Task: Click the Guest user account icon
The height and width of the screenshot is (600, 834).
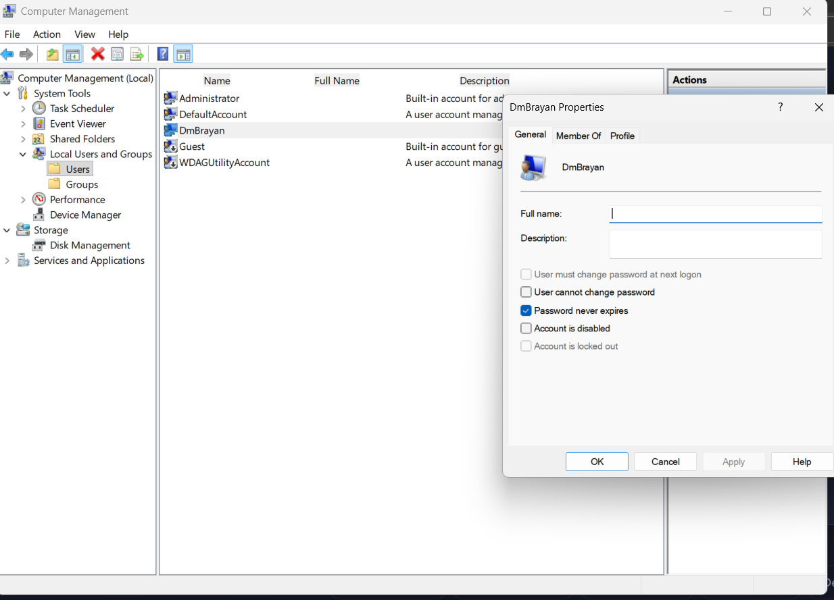Action: pyautogui.click(x=170, y=146)
